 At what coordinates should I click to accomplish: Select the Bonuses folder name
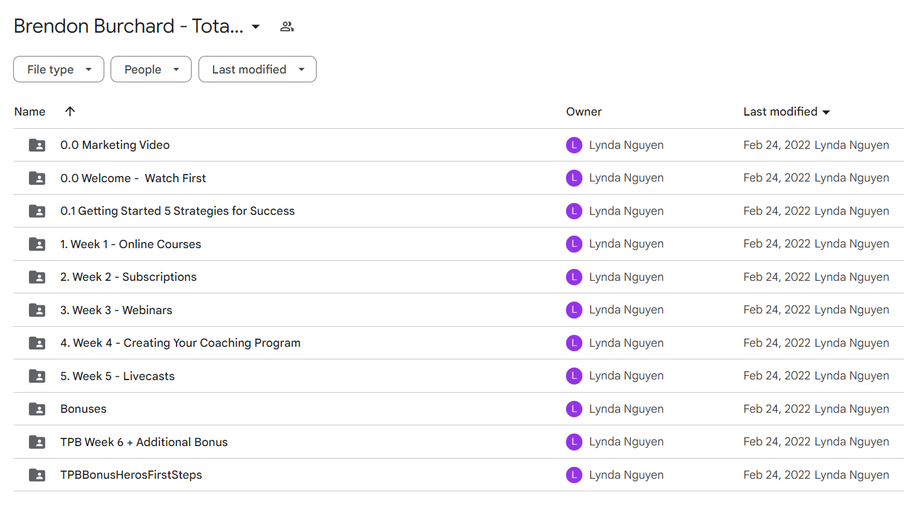pos(84,409)
